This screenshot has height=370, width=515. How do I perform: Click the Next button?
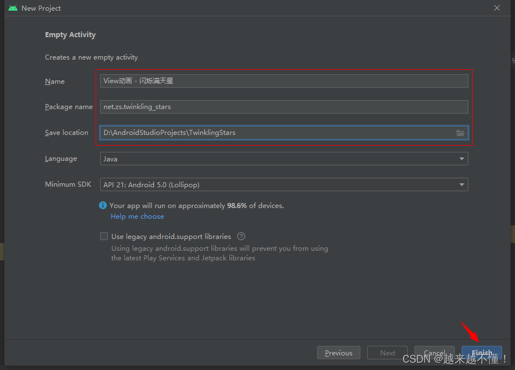pos(387,353)
